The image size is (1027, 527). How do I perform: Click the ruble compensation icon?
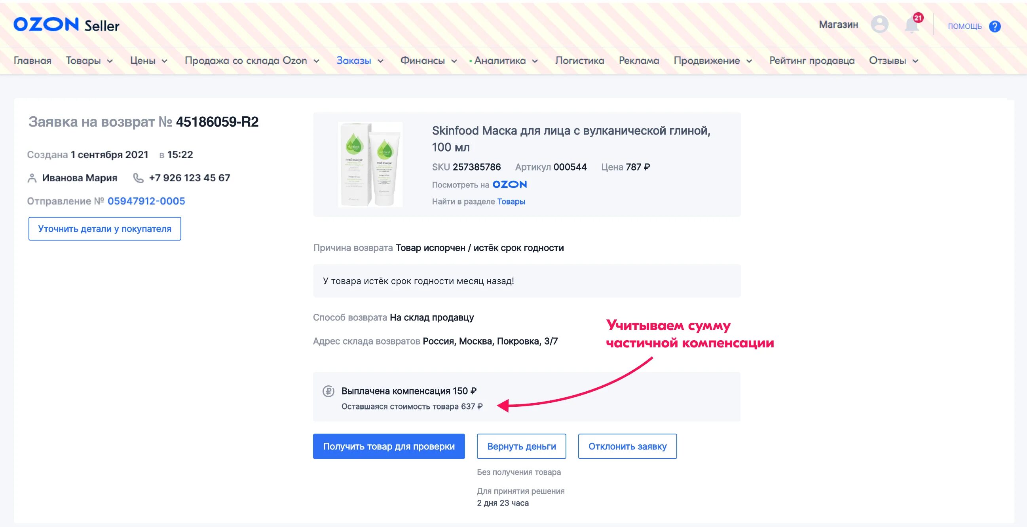[328, 391]
